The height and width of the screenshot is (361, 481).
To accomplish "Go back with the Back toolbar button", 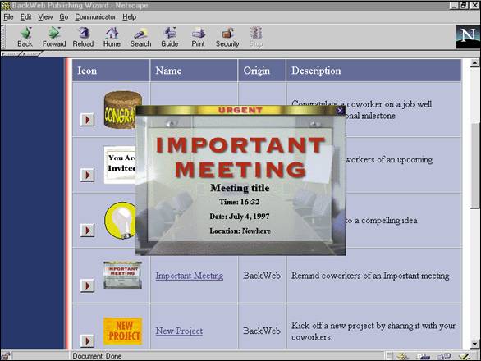I will 25,37.
